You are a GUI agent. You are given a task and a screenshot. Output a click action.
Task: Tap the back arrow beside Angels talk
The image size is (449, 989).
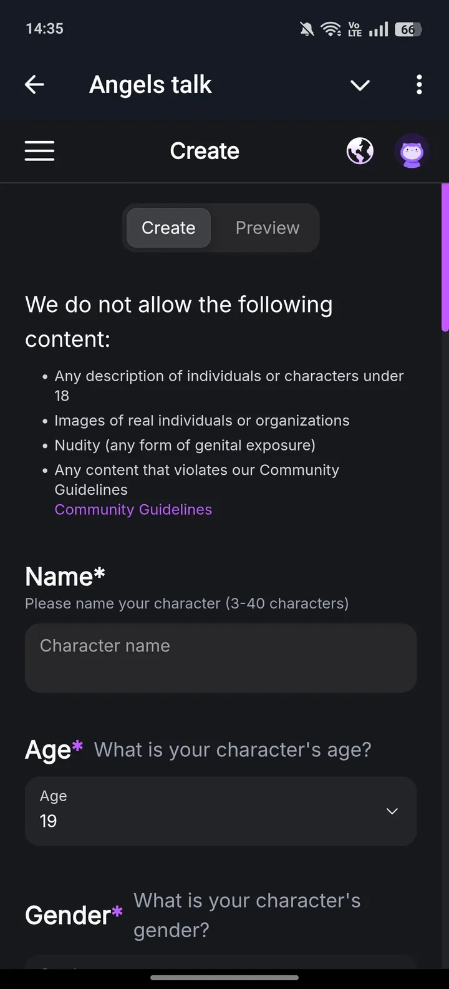(x=35, y=84)
